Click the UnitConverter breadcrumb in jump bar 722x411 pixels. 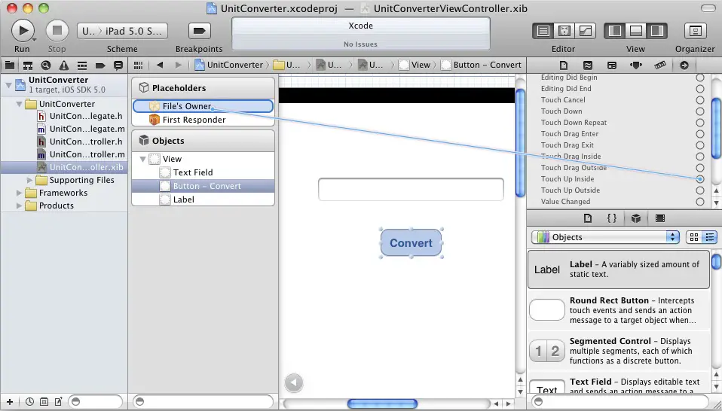(x=229, y=65)
